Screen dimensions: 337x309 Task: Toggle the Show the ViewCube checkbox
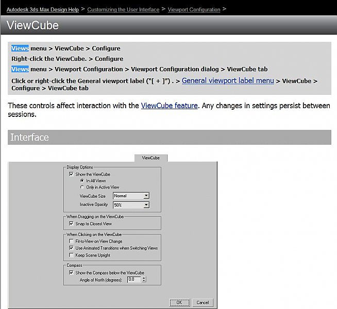click(71, 174)
